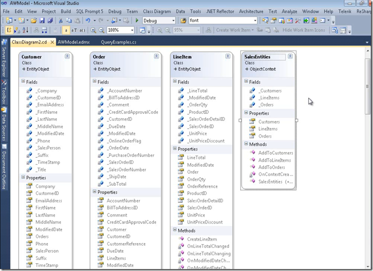Switch to QueryExamples.cs tab
Viewport: 373px width, 271px height.
119,42
